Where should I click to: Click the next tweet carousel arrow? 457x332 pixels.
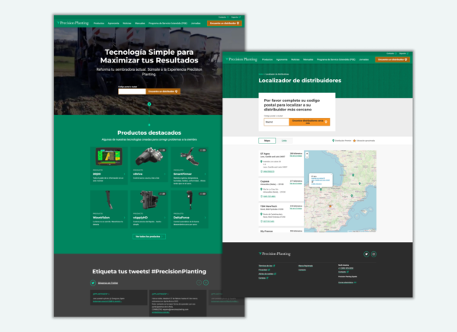206,283
